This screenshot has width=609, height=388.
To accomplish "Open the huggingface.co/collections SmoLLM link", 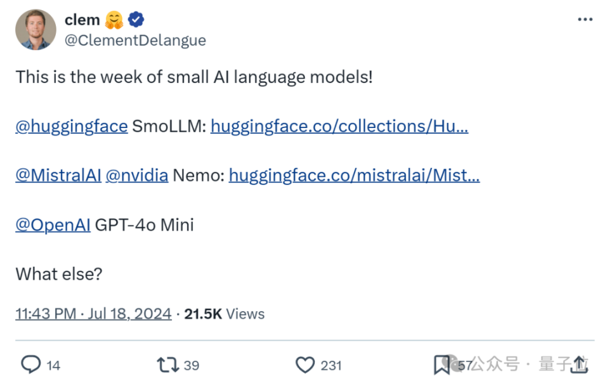I will 339,127.
